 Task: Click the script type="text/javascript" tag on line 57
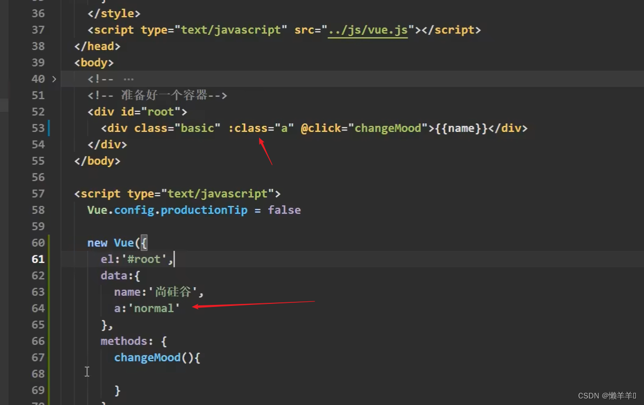coord(178,194)
